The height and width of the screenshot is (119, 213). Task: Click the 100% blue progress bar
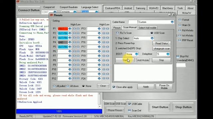pos(59,111)
